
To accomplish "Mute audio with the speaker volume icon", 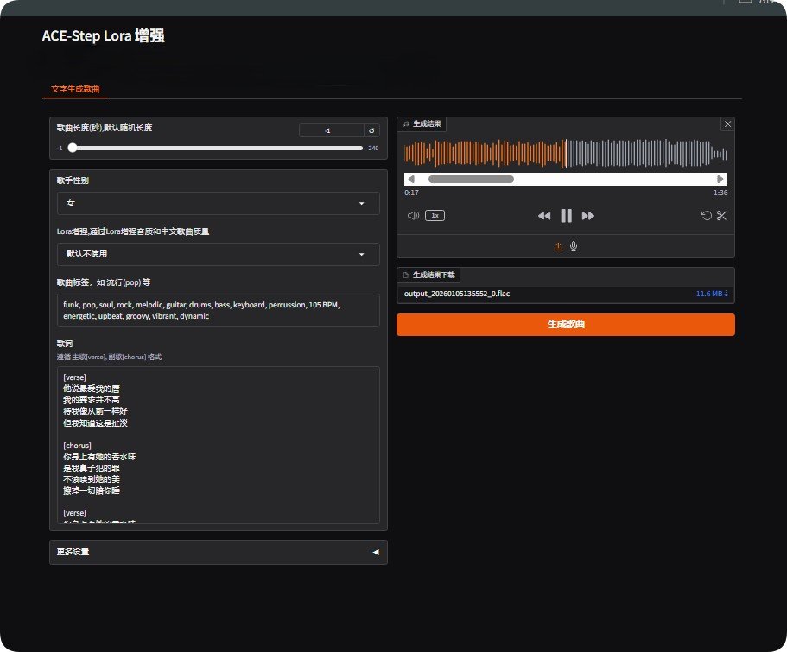I will tap(413, 216).
